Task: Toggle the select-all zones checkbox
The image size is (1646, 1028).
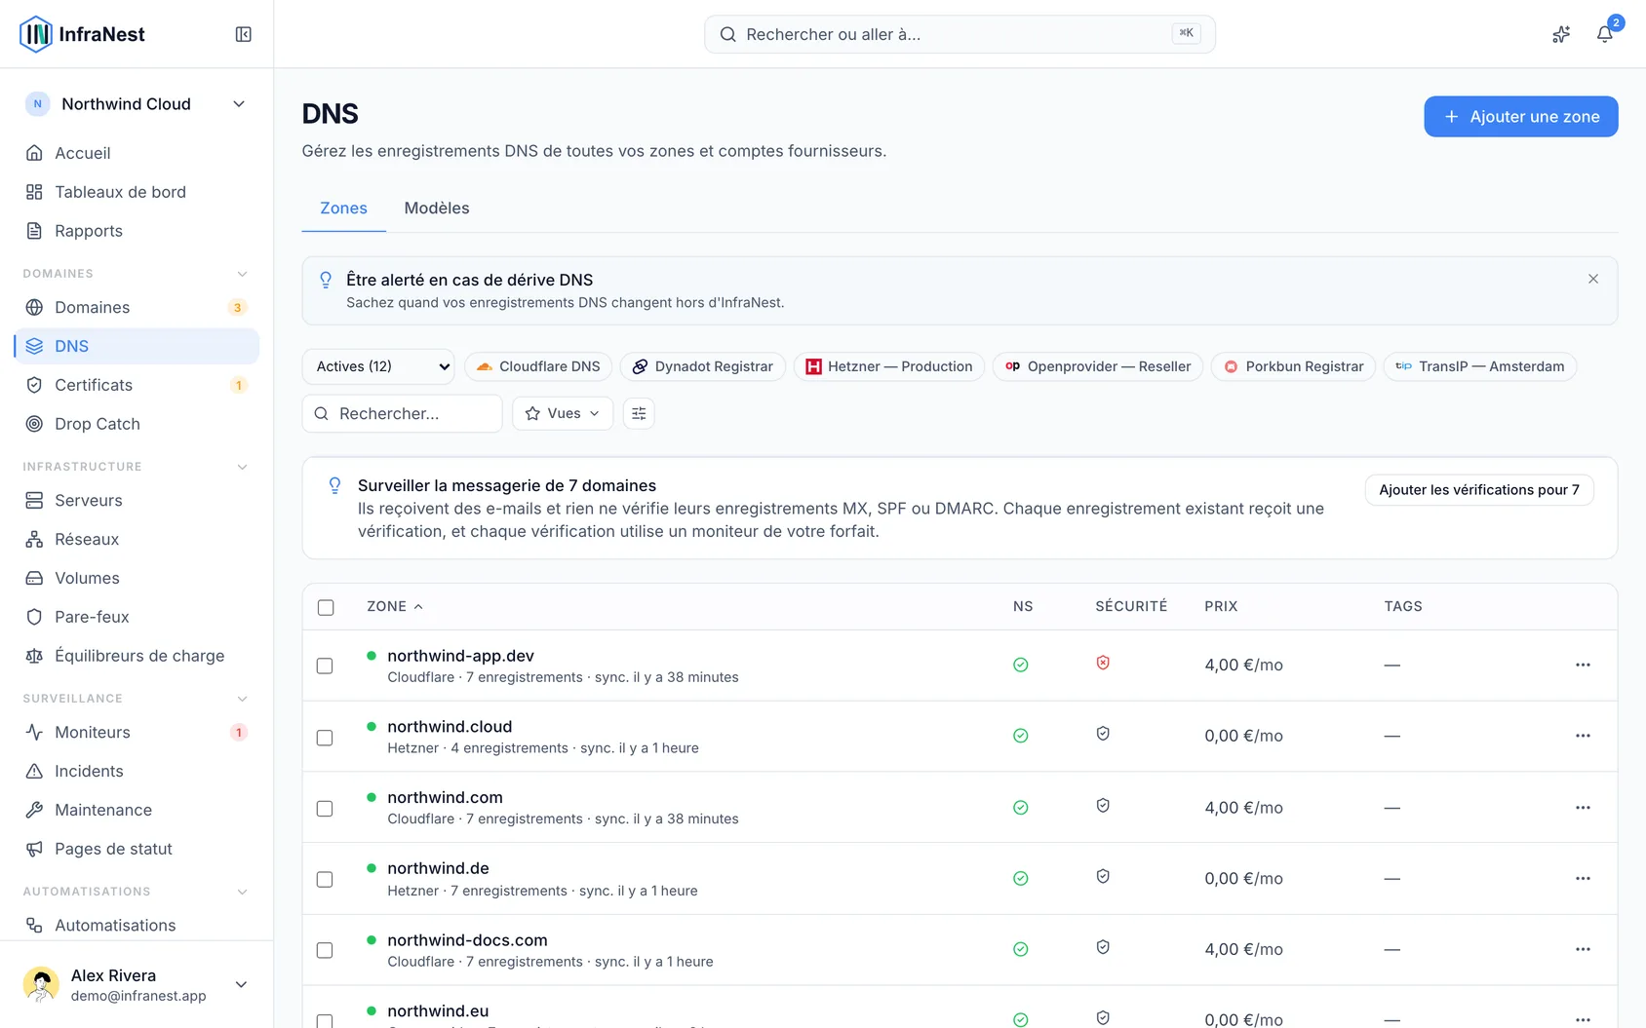Action: coord(326,607)
